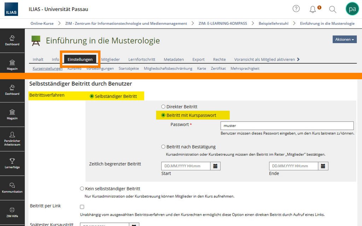This screenshot has width=362, height=226.
Task: Go to ZIM: E-LEARNING-KOMPASS breadcrumb
Action: (223, 23)
